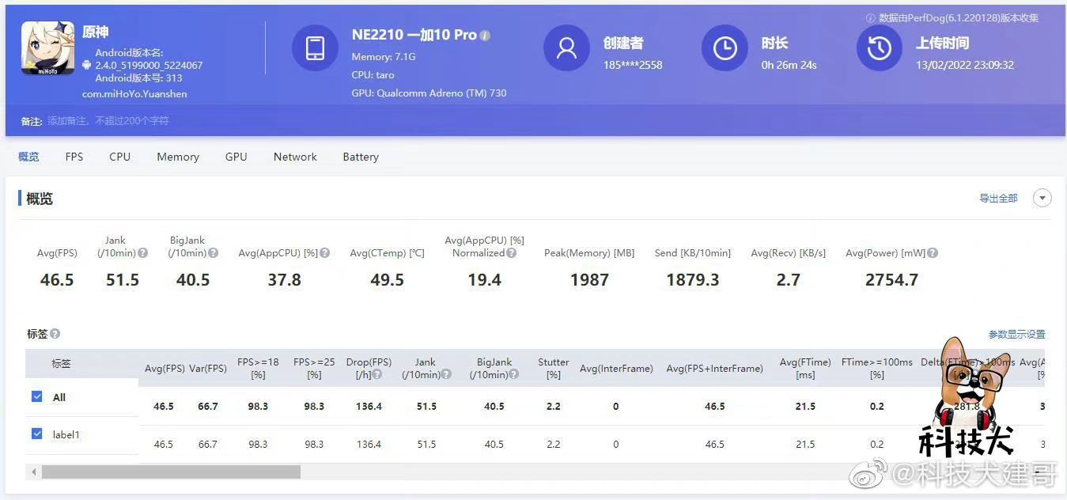This screenshot has width=1067, height=500.
Task: Click the 导出全部 export link
Action: (x=998, y=199)
